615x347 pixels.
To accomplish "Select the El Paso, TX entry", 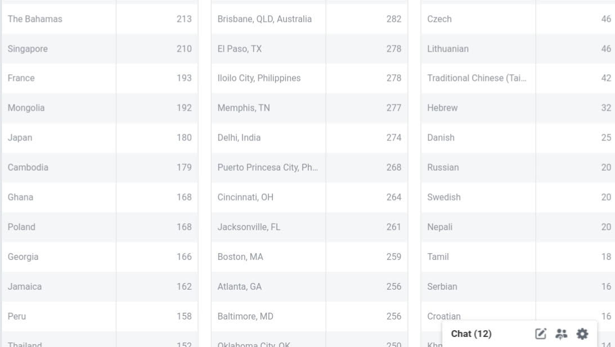I will tap(240, 49).
